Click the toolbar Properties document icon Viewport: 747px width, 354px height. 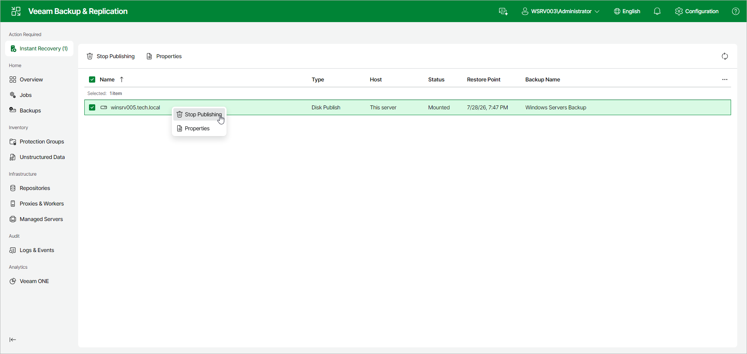pos(149,56)
